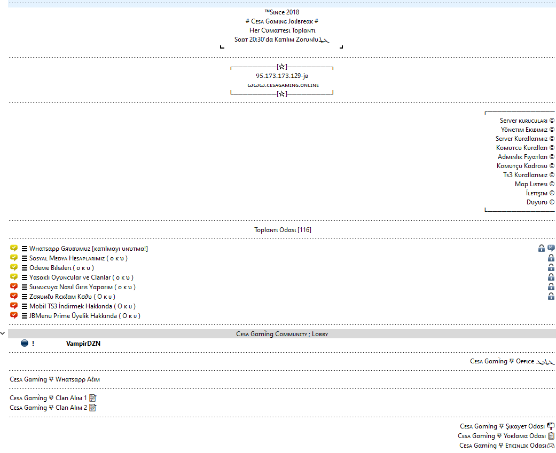The image size is (556, 453).
Task: Click the blue status circle beside VampirDZN
Action: pyautogui.click(x=25, y=343)
